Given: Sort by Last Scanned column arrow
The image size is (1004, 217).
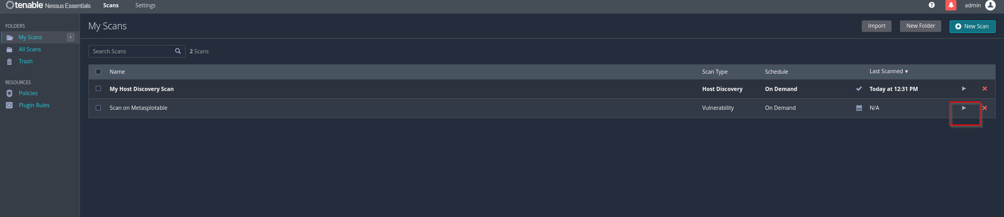Looking at the screenshot, I should pyautogui.click(x=906, y=72).
